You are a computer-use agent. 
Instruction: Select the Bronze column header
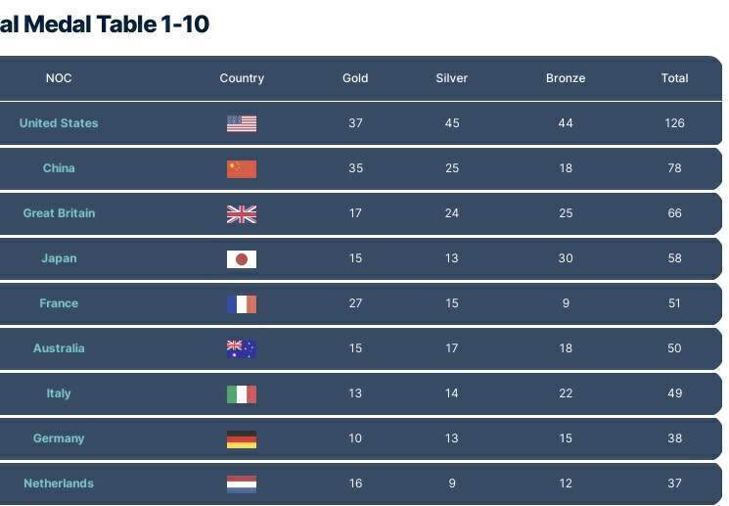[566, 78]
